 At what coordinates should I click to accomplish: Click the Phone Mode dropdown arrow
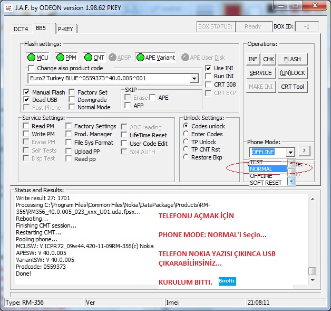tap(290, 152)
